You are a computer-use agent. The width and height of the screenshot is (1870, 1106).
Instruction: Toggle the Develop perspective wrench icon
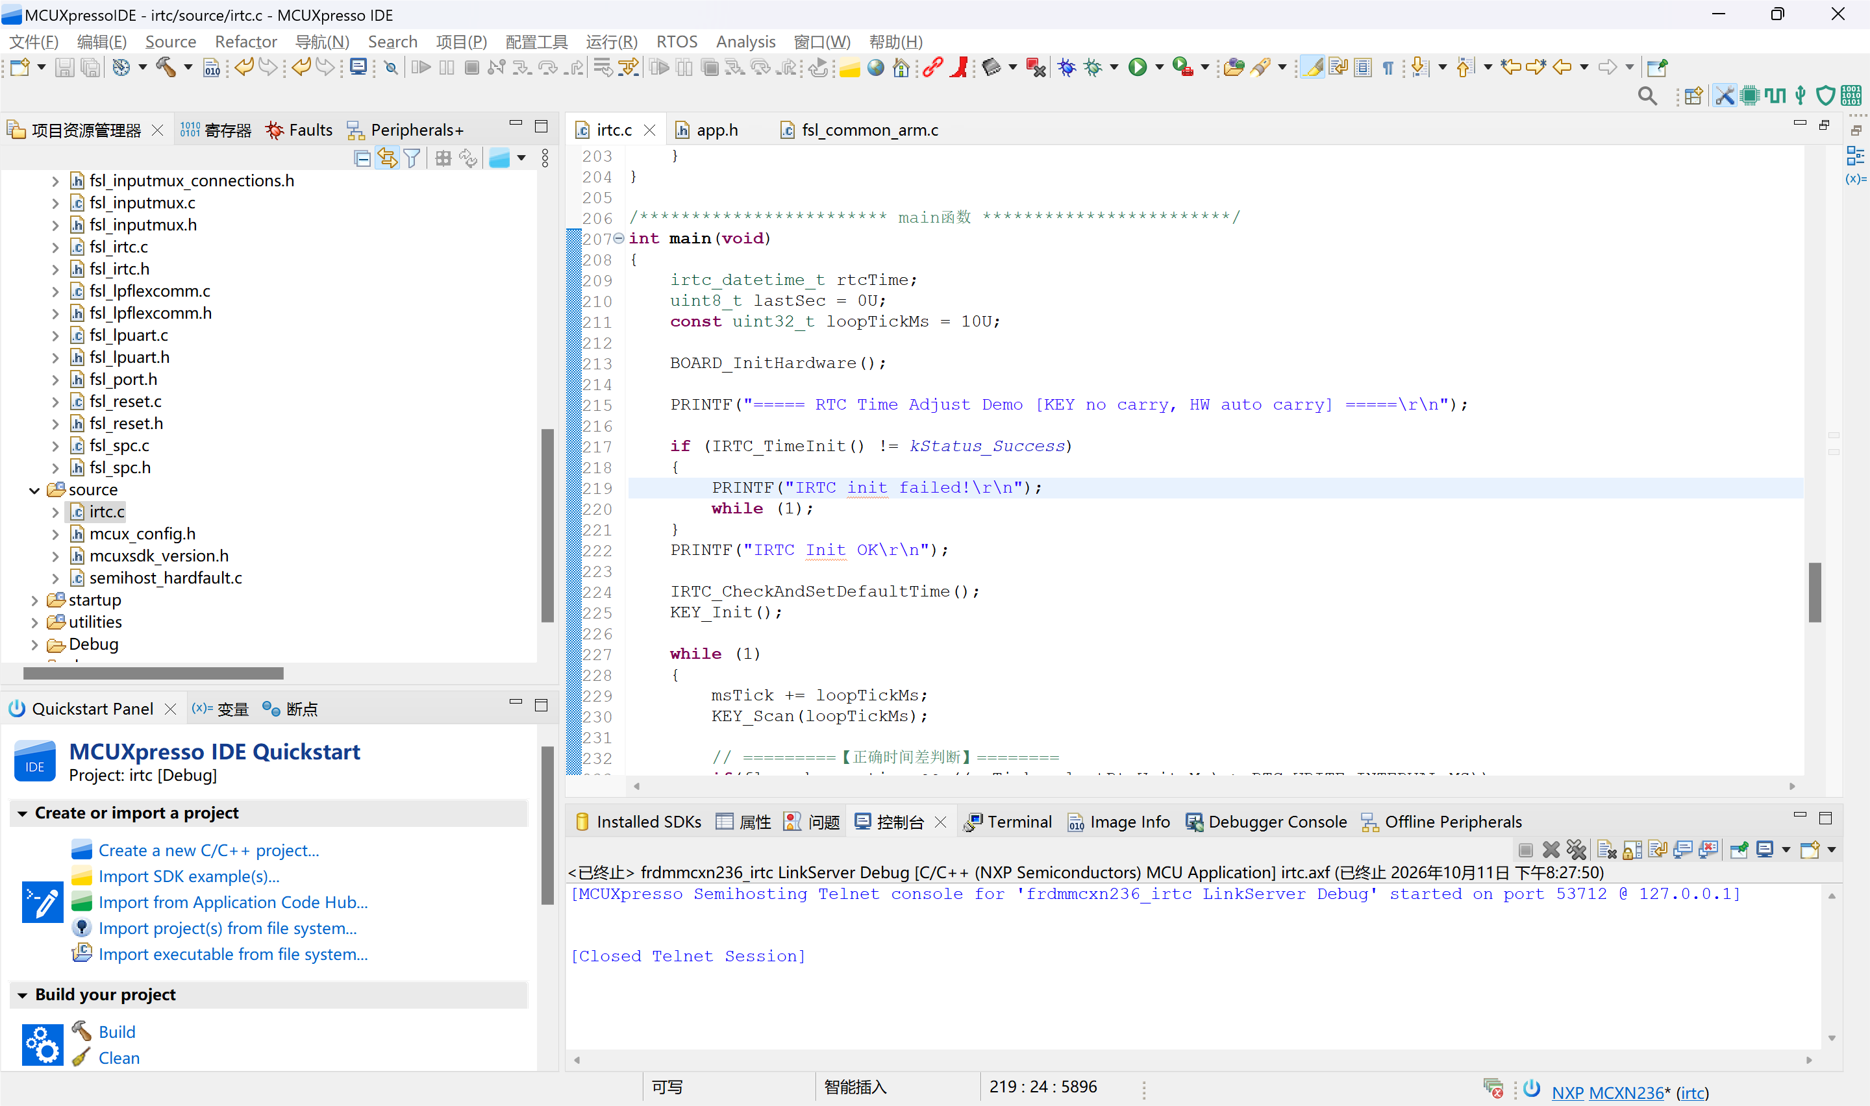pos(1724,95)
